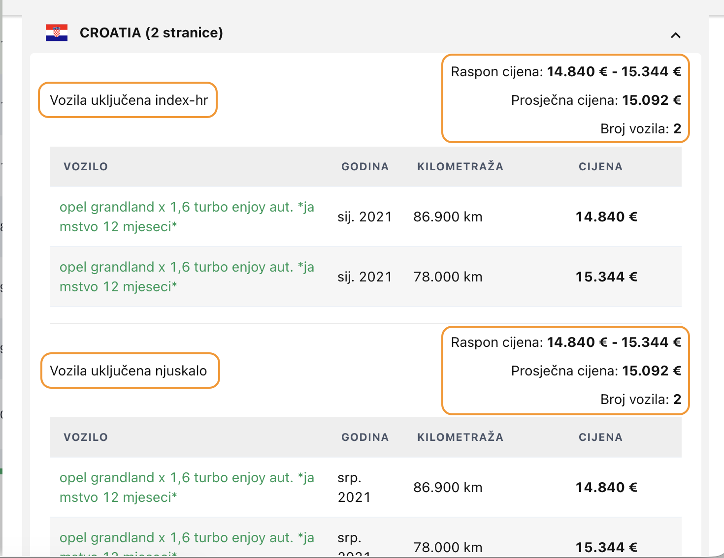This screenshot has height=558, width=724.
Task: Click the njuskalo 'Raspon cijena' price range
Action: pos(614,342)
